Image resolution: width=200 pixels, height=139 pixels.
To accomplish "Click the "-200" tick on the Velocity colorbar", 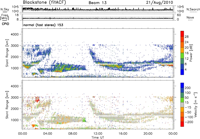I will [x=189, y=122].
